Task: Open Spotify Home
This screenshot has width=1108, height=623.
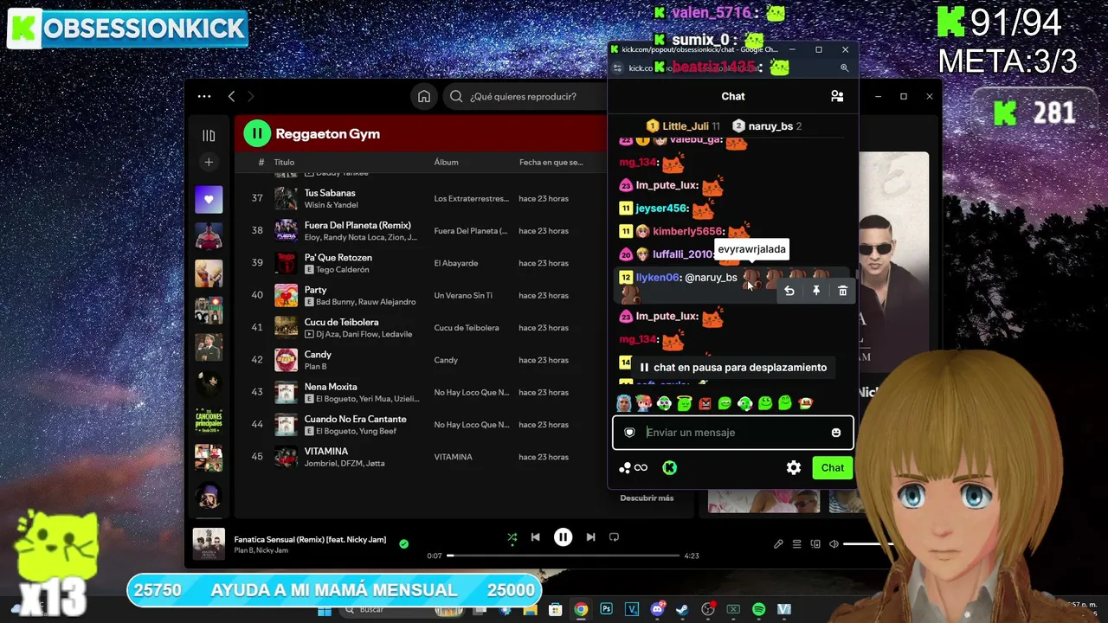Action: click(424, 96)
